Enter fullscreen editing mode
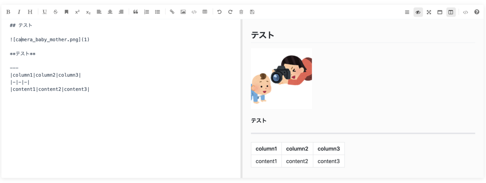 pyautogui.click(x=429, y=12)
